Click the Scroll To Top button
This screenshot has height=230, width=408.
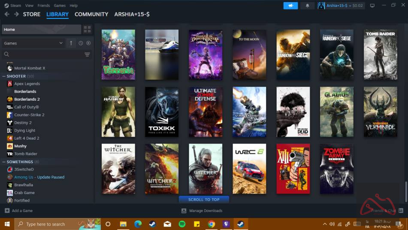pos(204,200)
